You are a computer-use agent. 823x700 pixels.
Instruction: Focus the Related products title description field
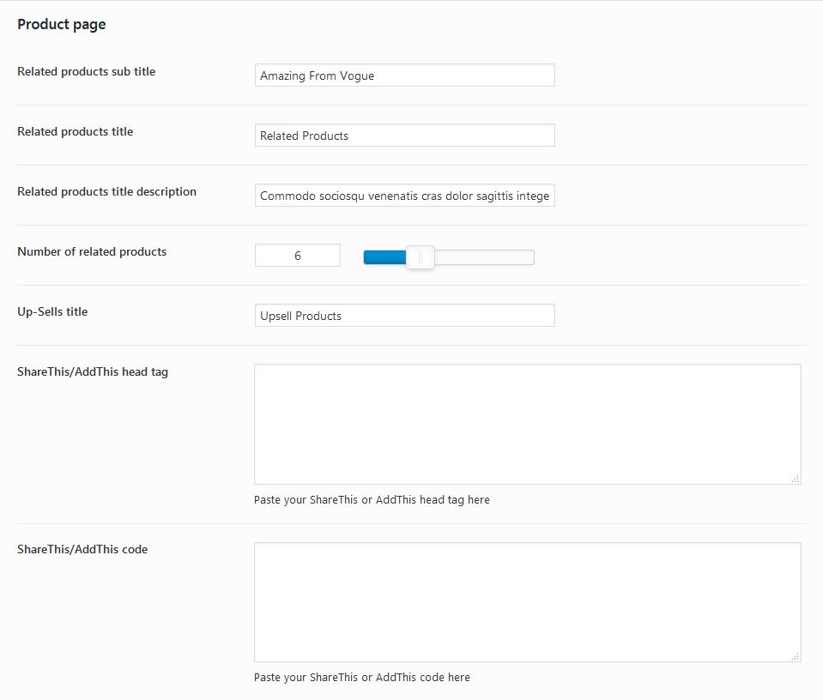coord(405,196)
